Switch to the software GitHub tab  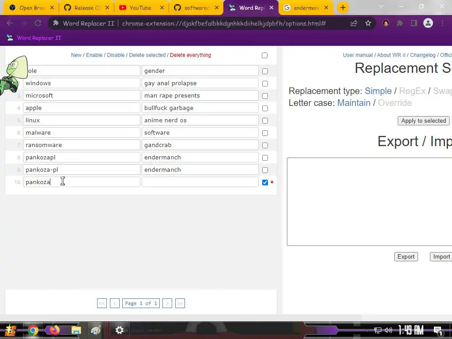(196, 8)
